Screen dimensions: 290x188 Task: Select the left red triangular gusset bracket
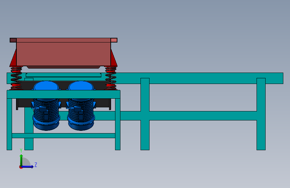pyautogui.click(x=13, y=59)
